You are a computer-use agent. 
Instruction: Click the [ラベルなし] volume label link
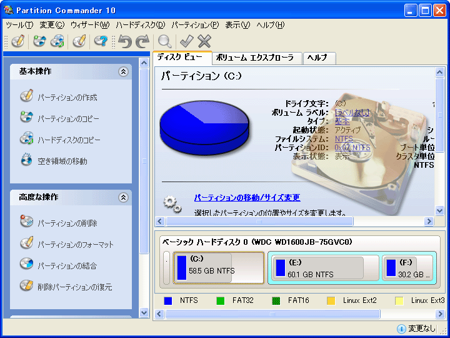[x=352, y=113]
